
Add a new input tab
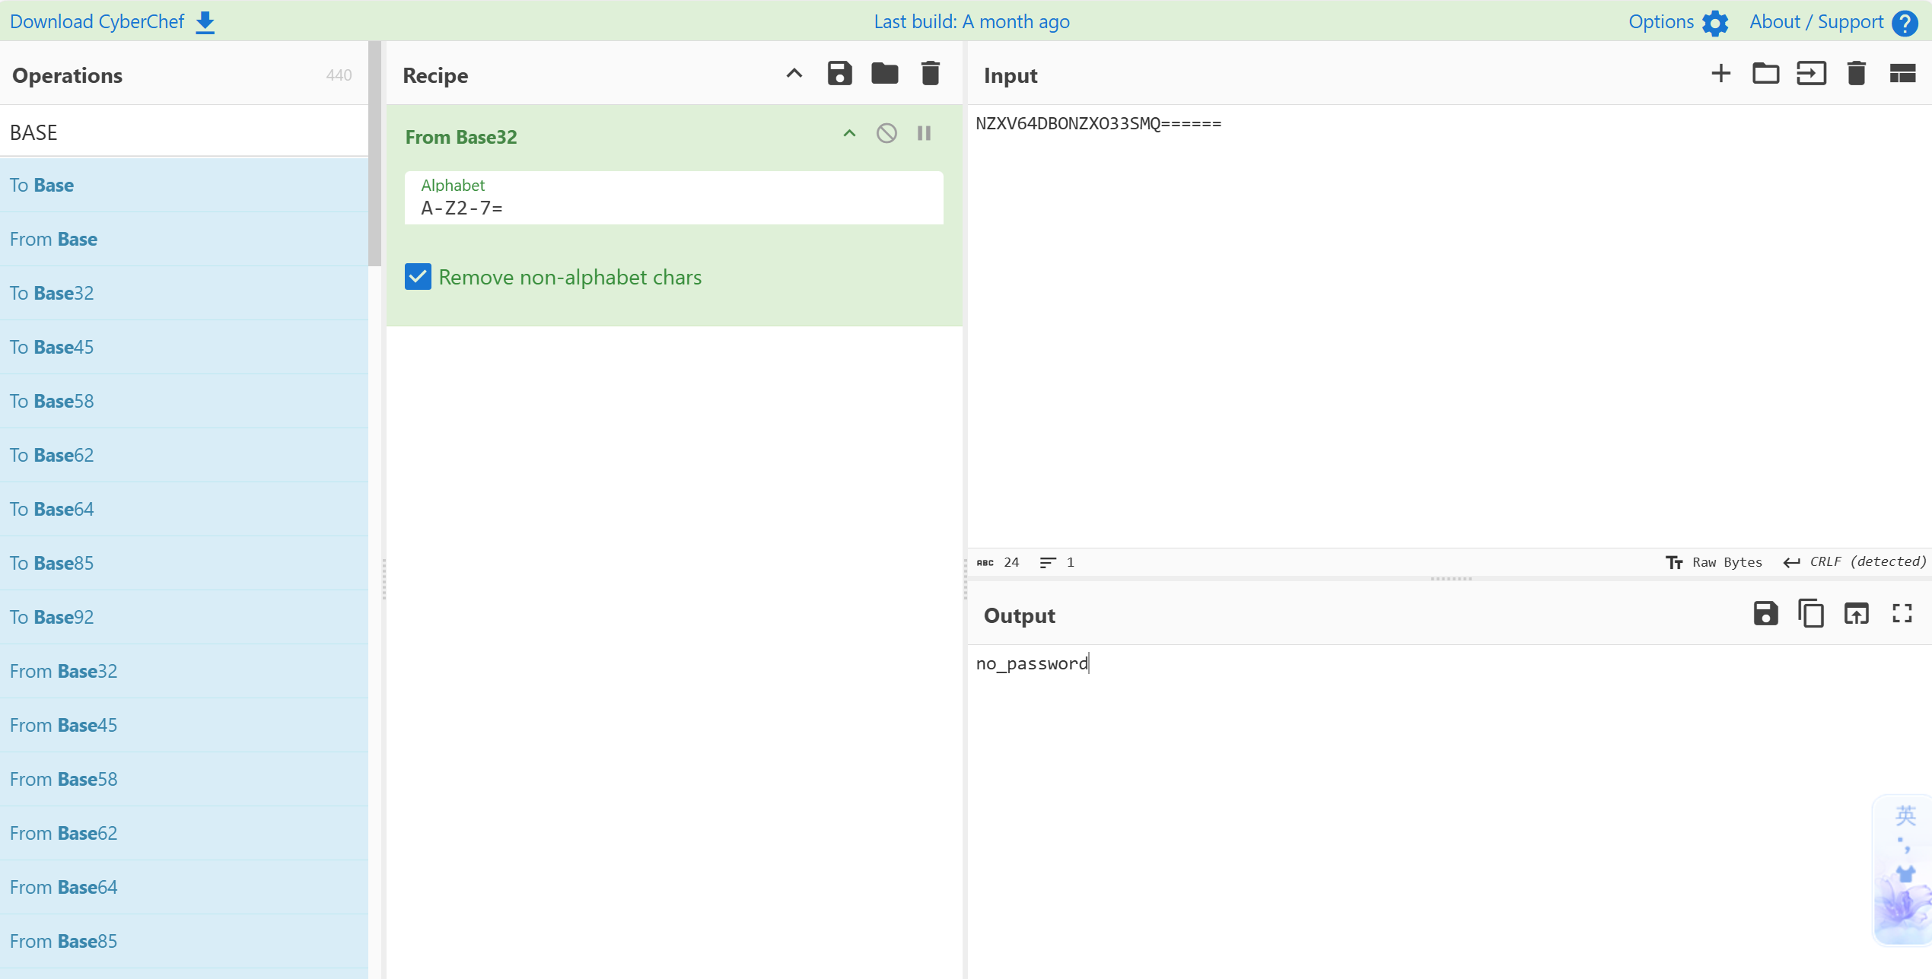pyautogui.click(x=1720, y=74)
